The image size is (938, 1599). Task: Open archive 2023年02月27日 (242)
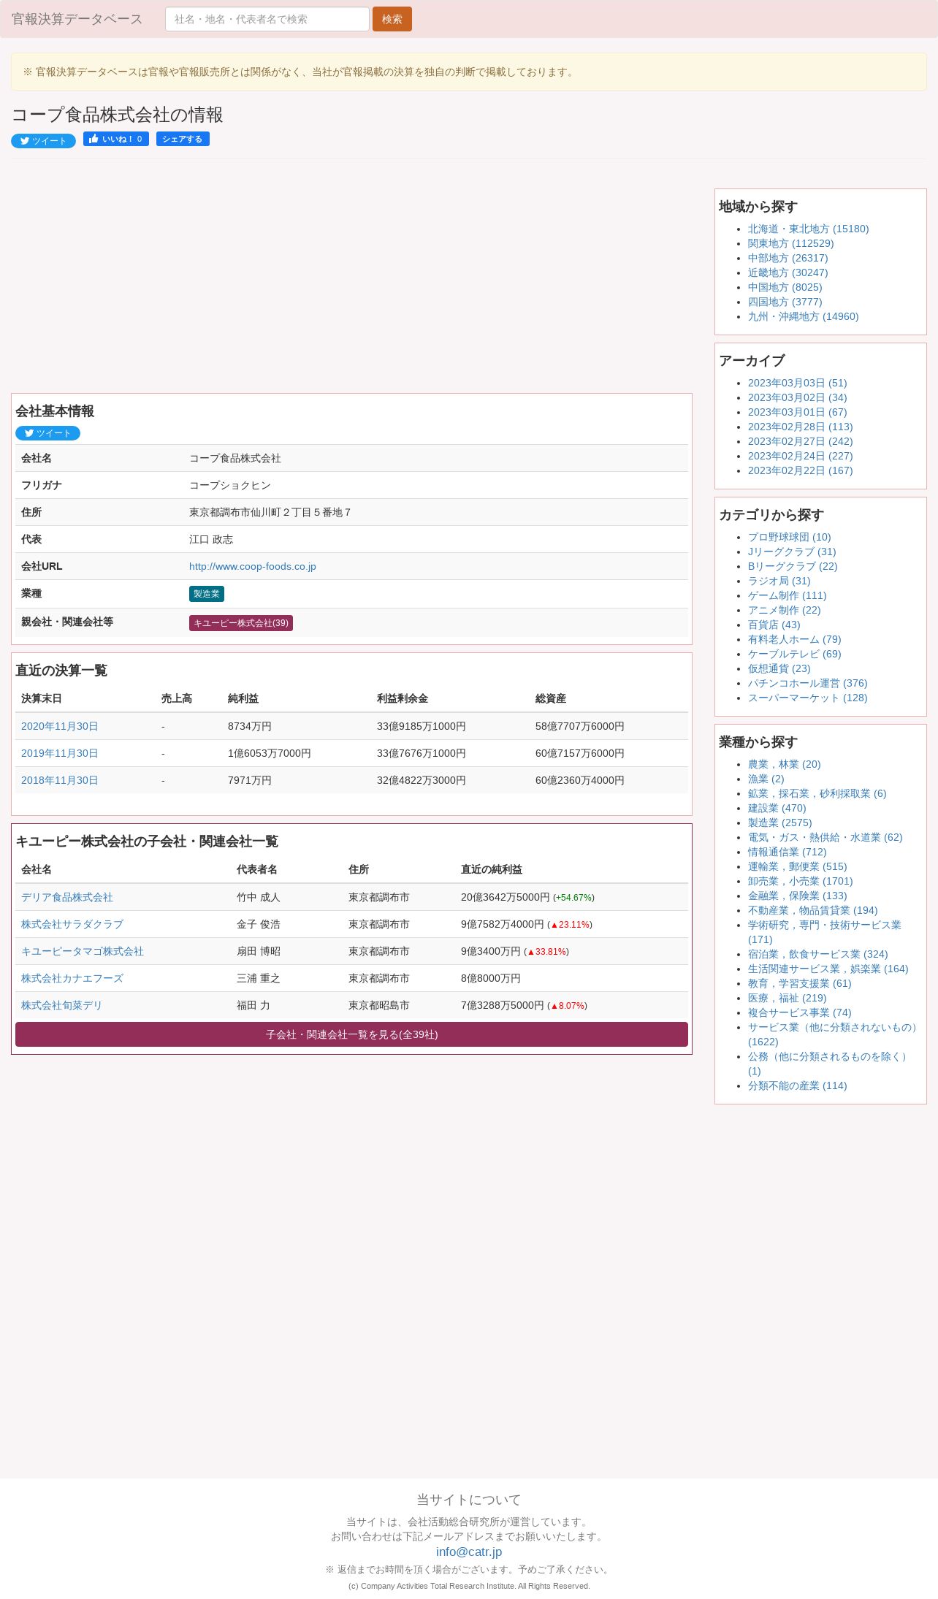801,441
